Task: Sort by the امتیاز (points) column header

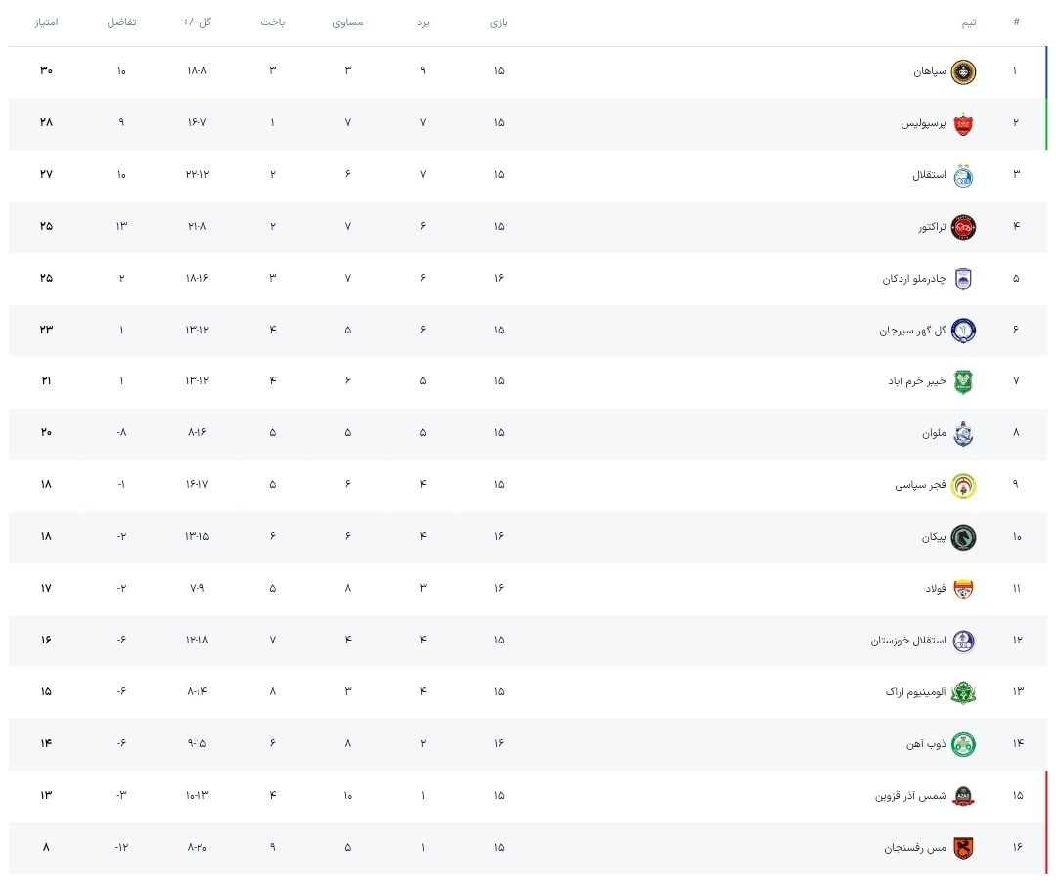Action: pos(46,22)
